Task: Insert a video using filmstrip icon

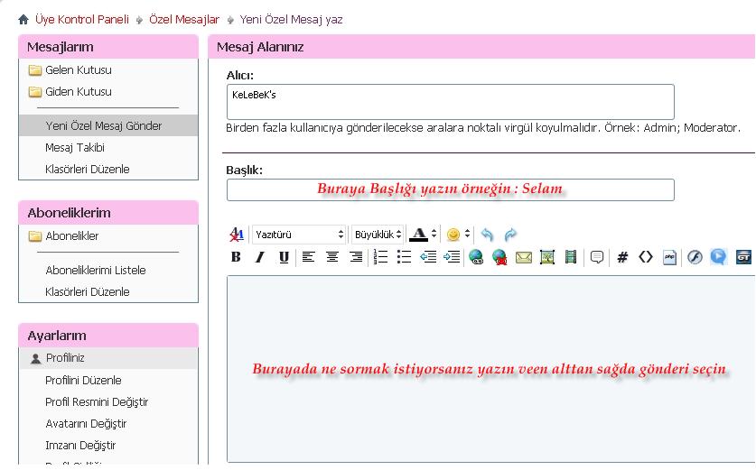Action: 571,257
